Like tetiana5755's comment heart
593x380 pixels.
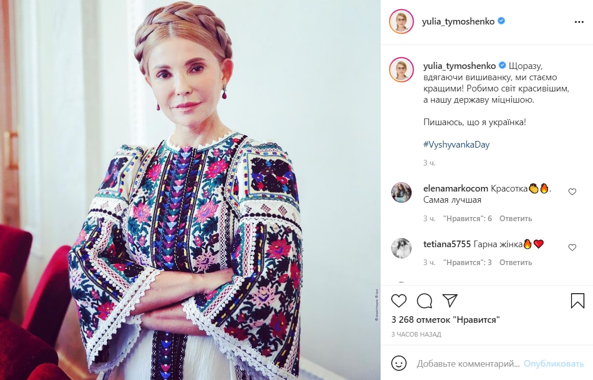tap(572, 247)
